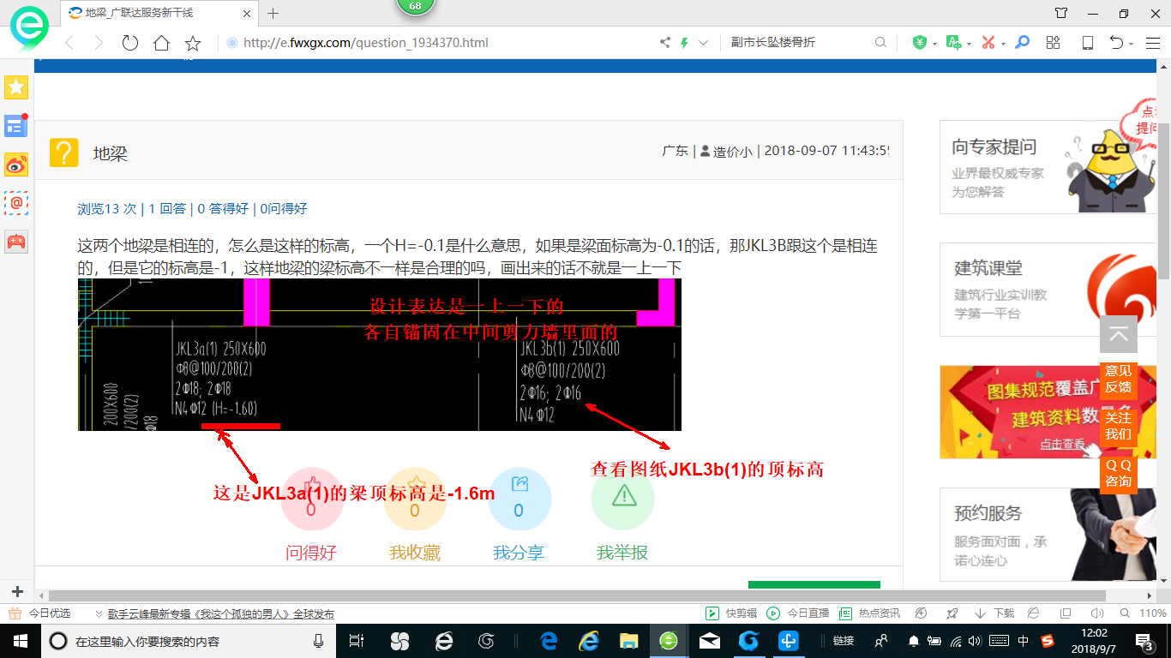The image size is (1171, 658).
Task: Click inside the search box 副市长坠楼骨折
Action: click(x=797, y=43)
